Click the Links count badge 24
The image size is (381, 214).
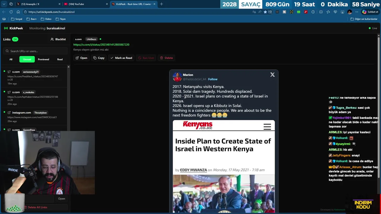click(x=15, y=39)
